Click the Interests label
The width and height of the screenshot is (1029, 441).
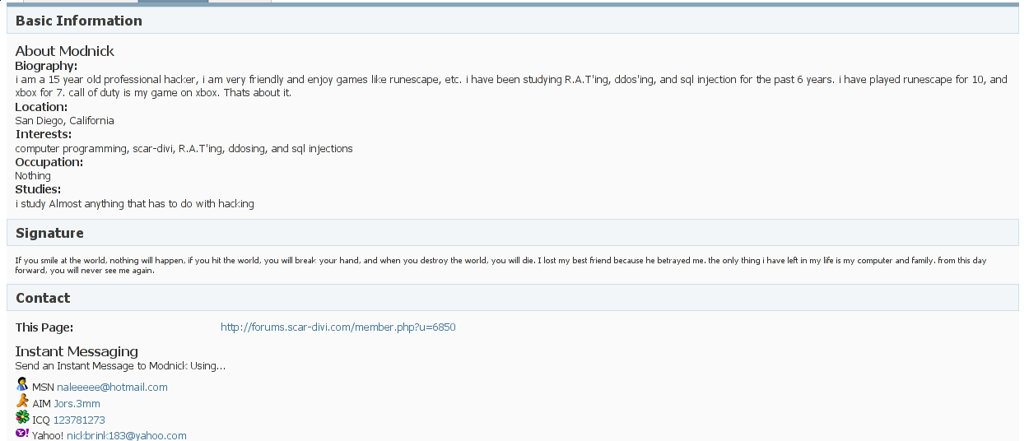[44, 134]
